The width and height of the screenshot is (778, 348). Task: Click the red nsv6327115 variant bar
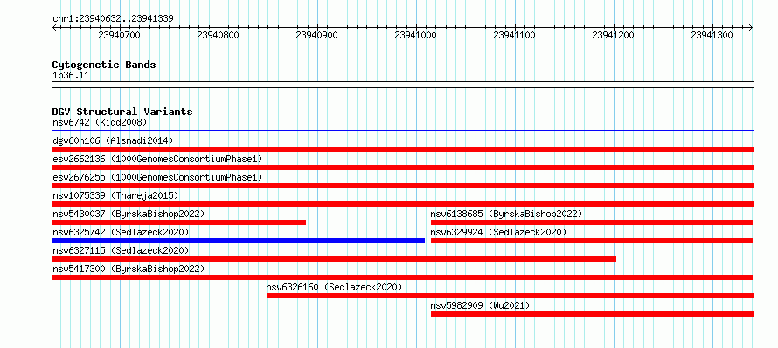coord(334,259)
